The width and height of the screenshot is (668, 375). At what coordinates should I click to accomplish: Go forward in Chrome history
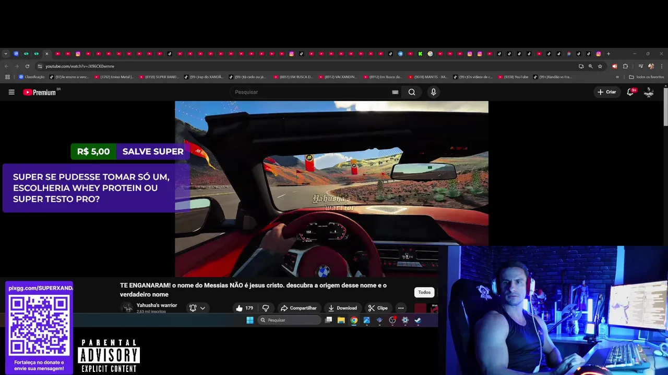(16, 66)
